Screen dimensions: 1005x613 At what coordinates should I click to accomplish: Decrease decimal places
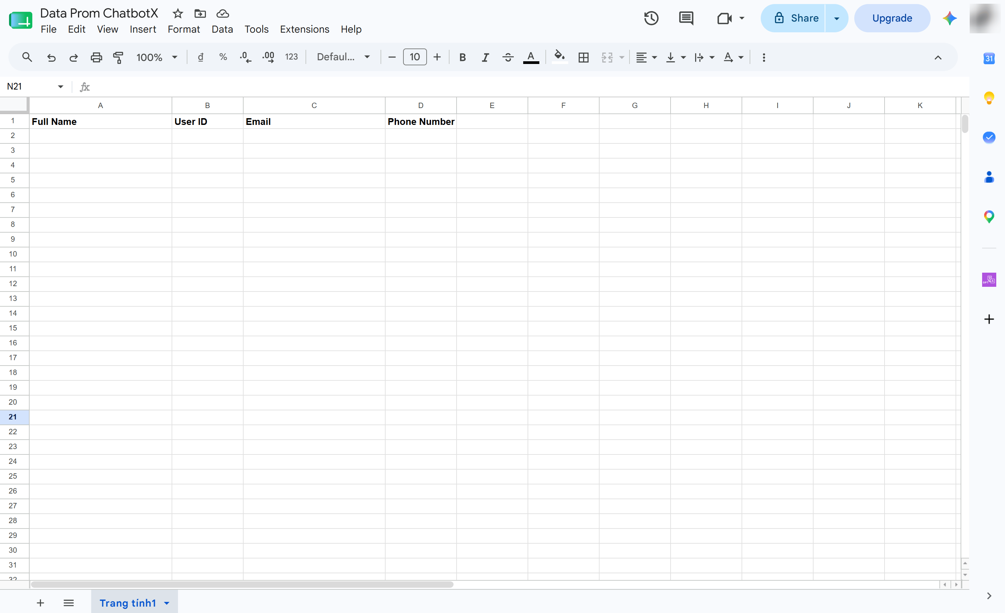[246, 57]
